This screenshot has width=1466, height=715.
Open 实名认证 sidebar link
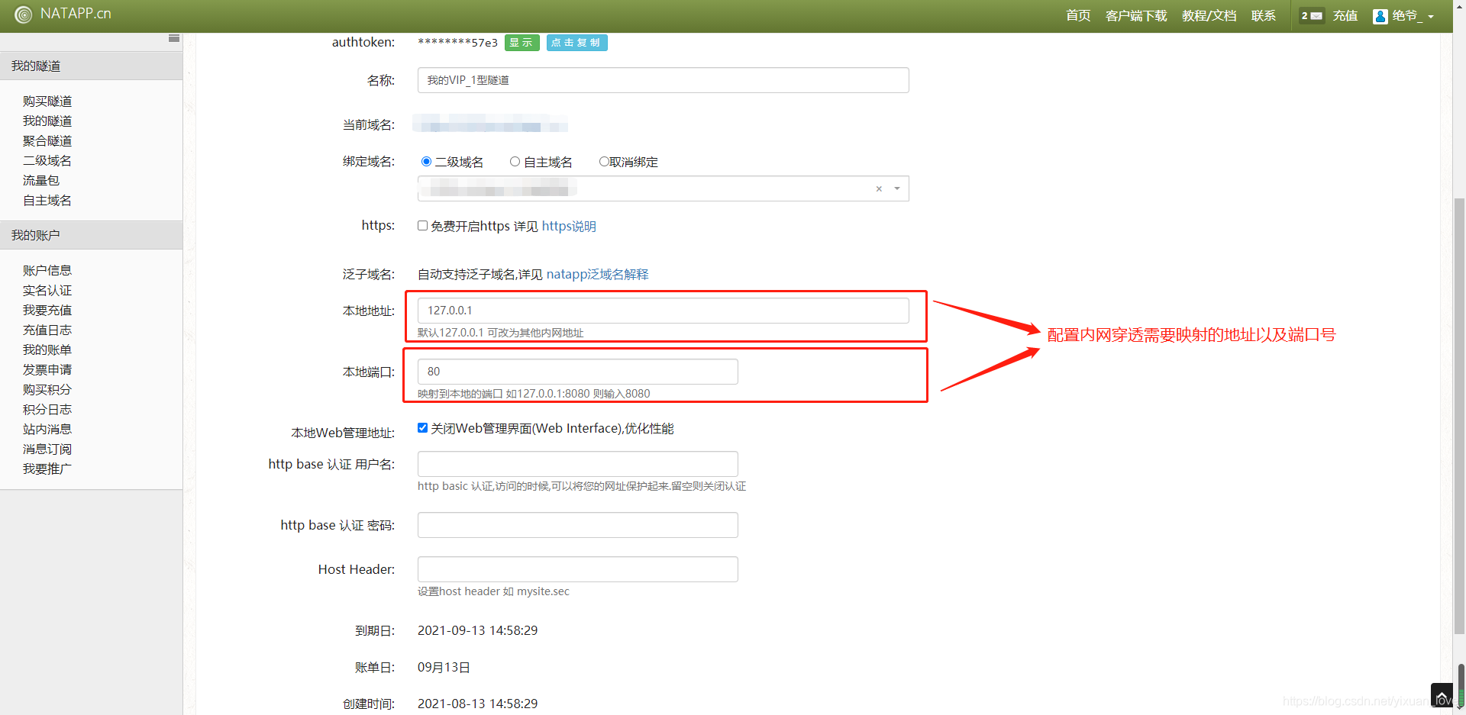coord(47,291)
